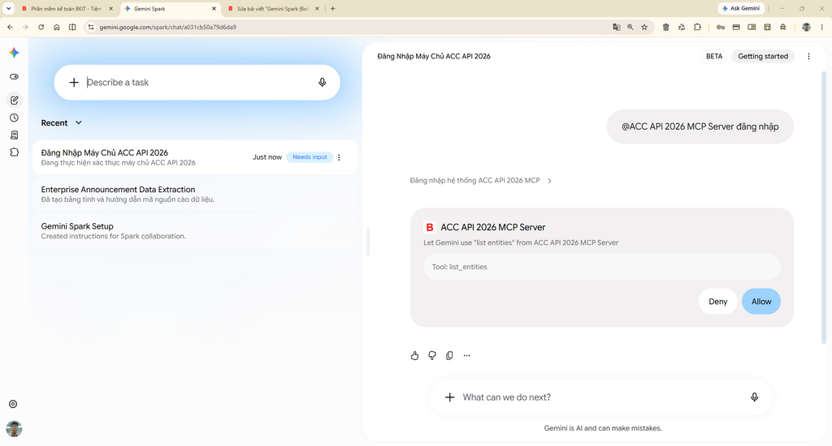832x446 pixels.
Task: Click plus icon in What can we do next box
Action: click(x=449, y=397)
